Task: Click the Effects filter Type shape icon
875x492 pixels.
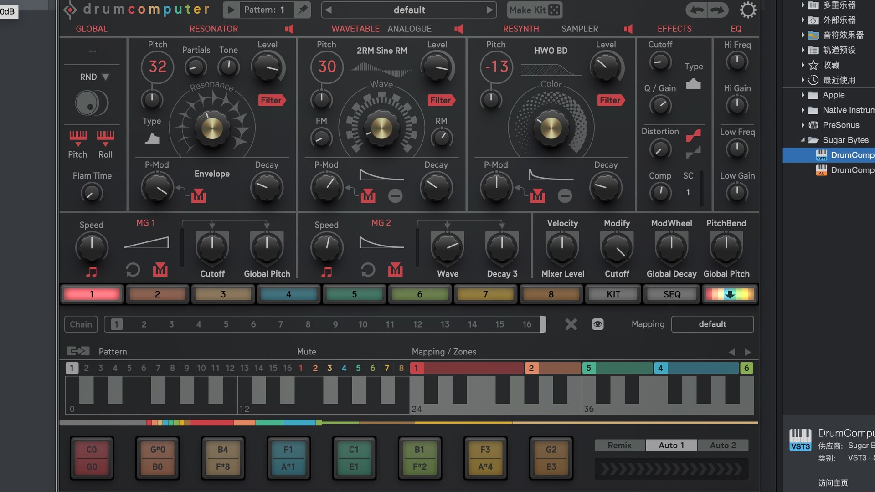Action: click(693, 83)
